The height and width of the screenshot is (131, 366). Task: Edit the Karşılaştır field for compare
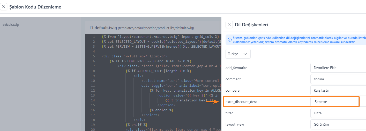pyautogui.click(x=338, y=91)
